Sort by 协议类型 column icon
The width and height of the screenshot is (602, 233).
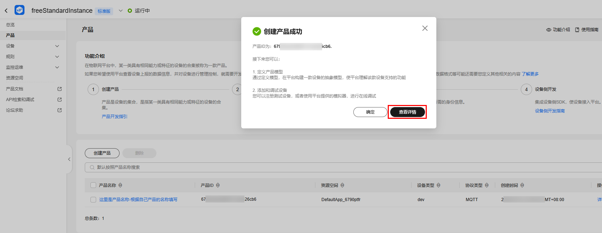(487, 185)
